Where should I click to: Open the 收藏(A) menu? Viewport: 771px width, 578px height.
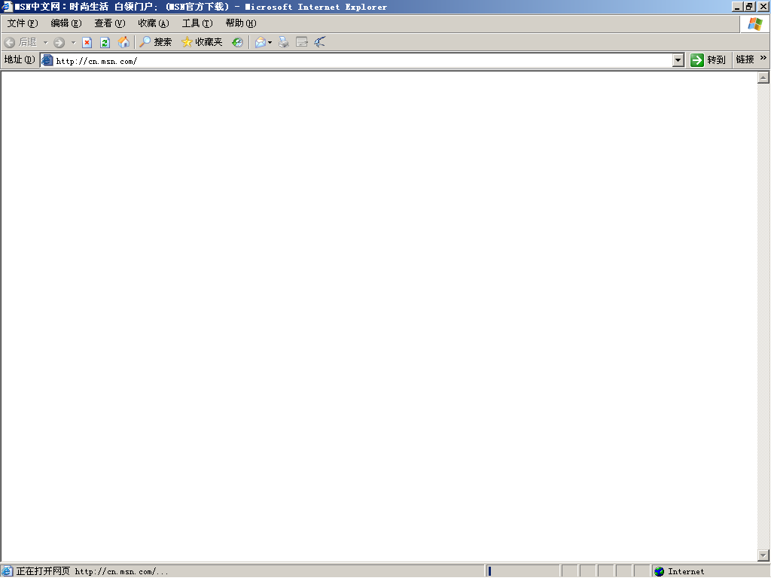click(154, 23)
